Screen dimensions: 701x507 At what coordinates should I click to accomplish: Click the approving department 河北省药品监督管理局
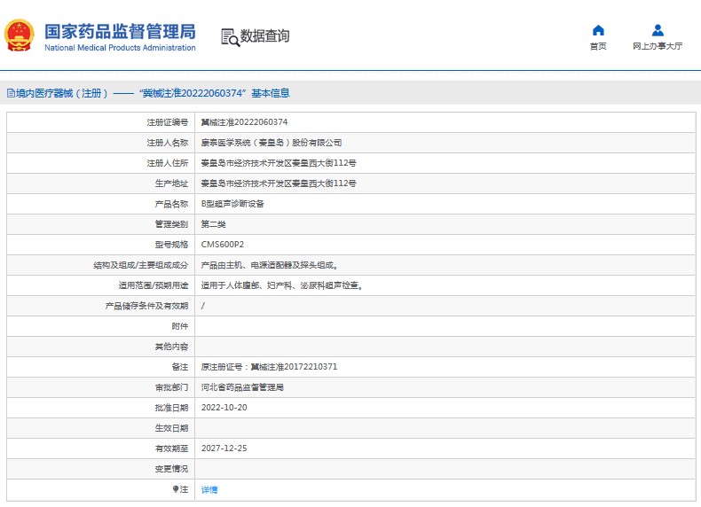pos(242,387)
